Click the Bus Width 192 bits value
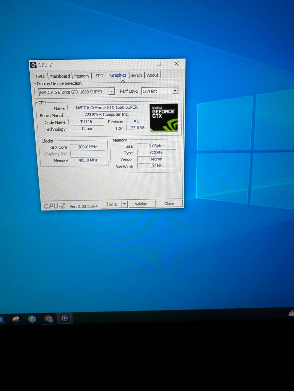This screenshot has height=391, width=294. point(157,166)
